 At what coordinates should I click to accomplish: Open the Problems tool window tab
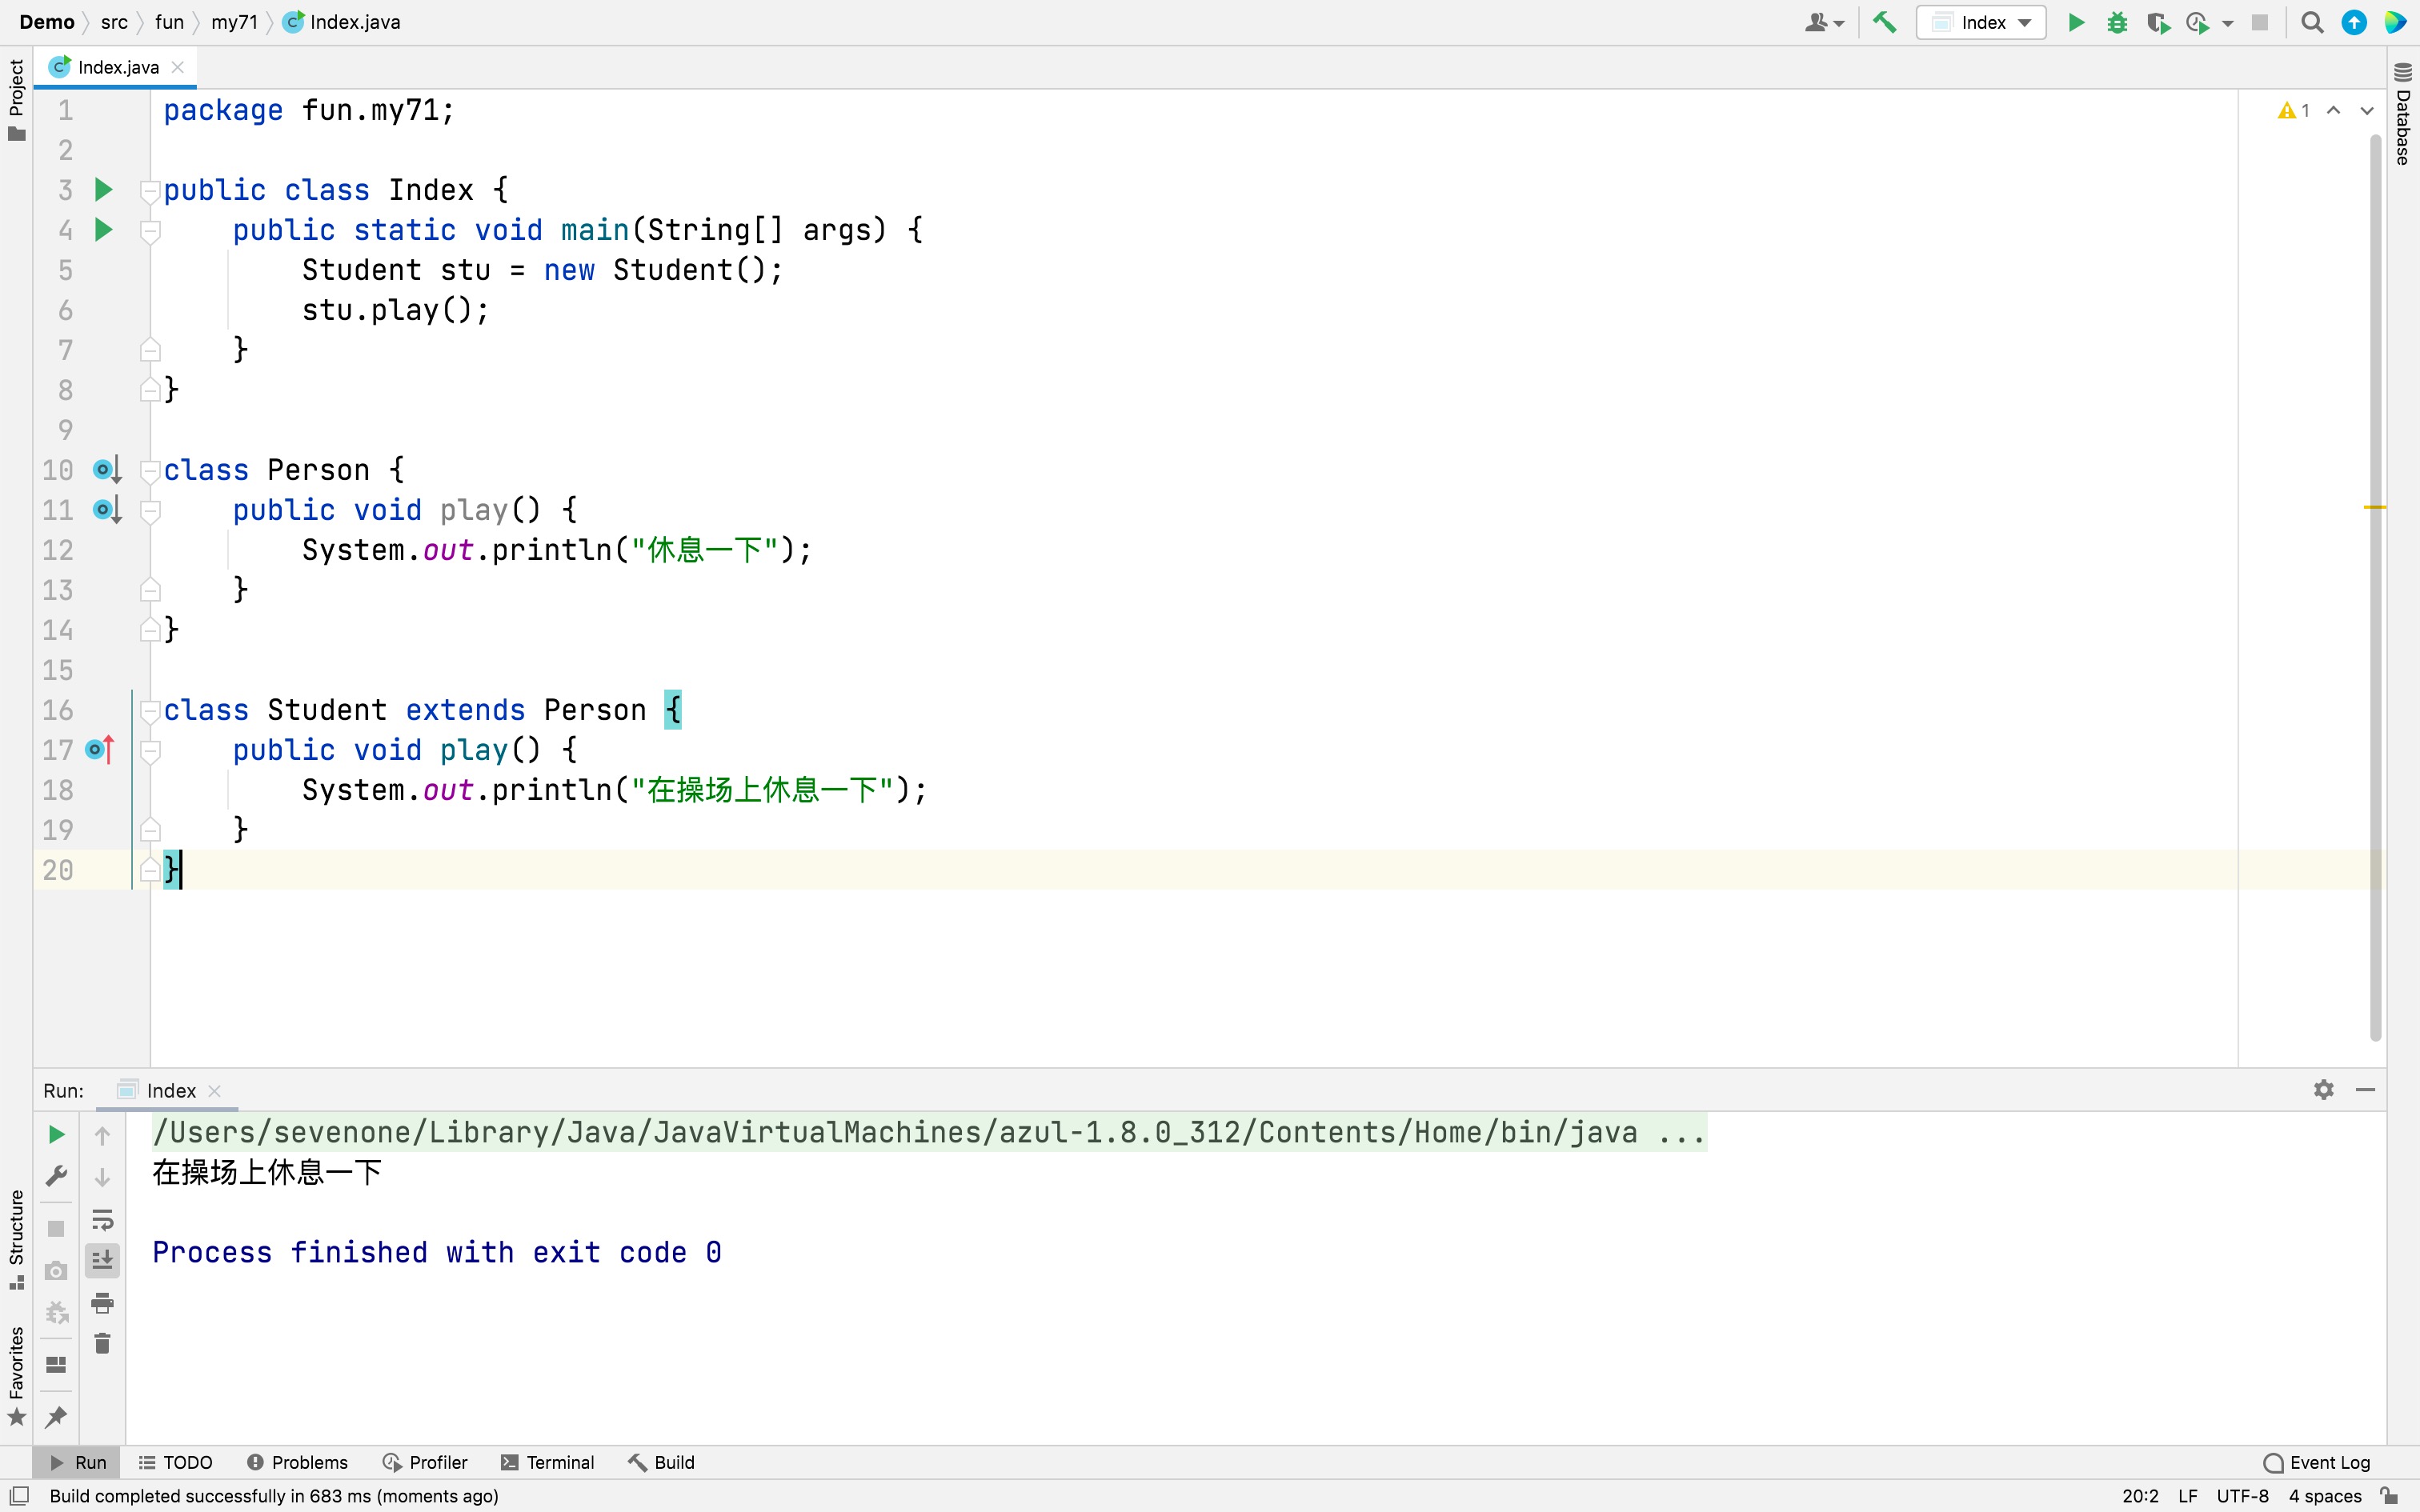[x=297, y=1462]
